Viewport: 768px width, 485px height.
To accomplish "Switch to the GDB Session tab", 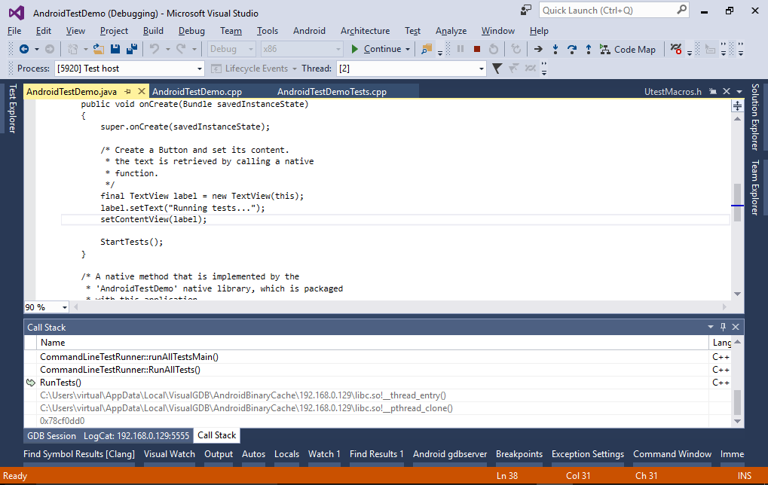I will [51, 435].
